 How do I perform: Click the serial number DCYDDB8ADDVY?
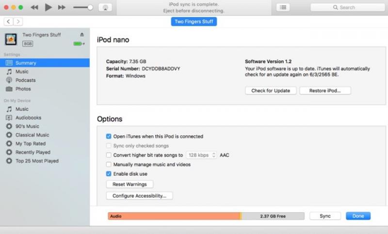(161, 69)
